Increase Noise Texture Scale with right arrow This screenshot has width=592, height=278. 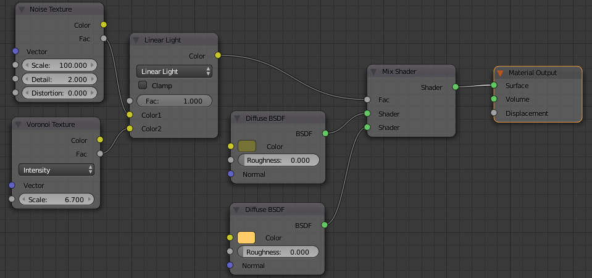(92, 65)
